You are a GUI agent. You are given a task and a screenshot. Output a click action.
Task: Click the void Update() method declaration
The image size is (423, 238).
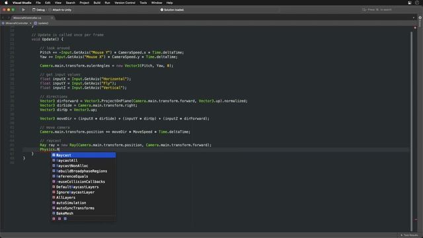coord(47,40)
